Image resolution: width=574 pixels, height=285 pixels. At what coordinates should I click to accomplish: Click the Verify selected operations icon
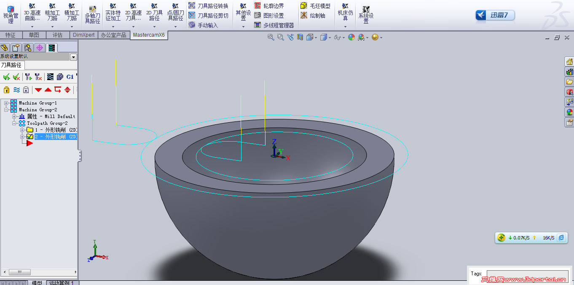pyautogui.click(x=60, y=77)
